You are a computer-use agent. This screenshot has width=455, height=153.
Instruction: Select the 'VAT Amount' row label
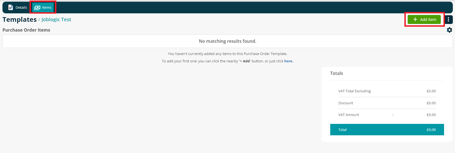point(349,115)
